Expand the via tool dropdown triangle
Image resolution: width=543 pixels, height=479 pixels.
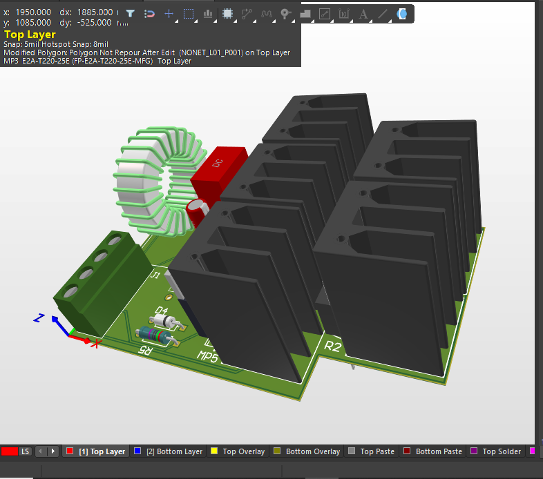(x=294, y=21)
